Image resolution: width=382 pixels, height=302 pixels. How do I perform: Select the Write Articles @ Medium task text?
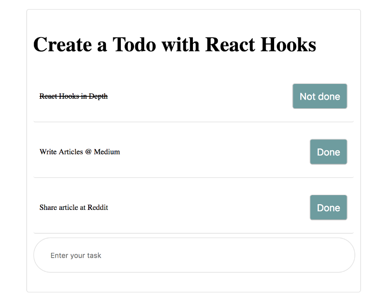coord(80,152)
